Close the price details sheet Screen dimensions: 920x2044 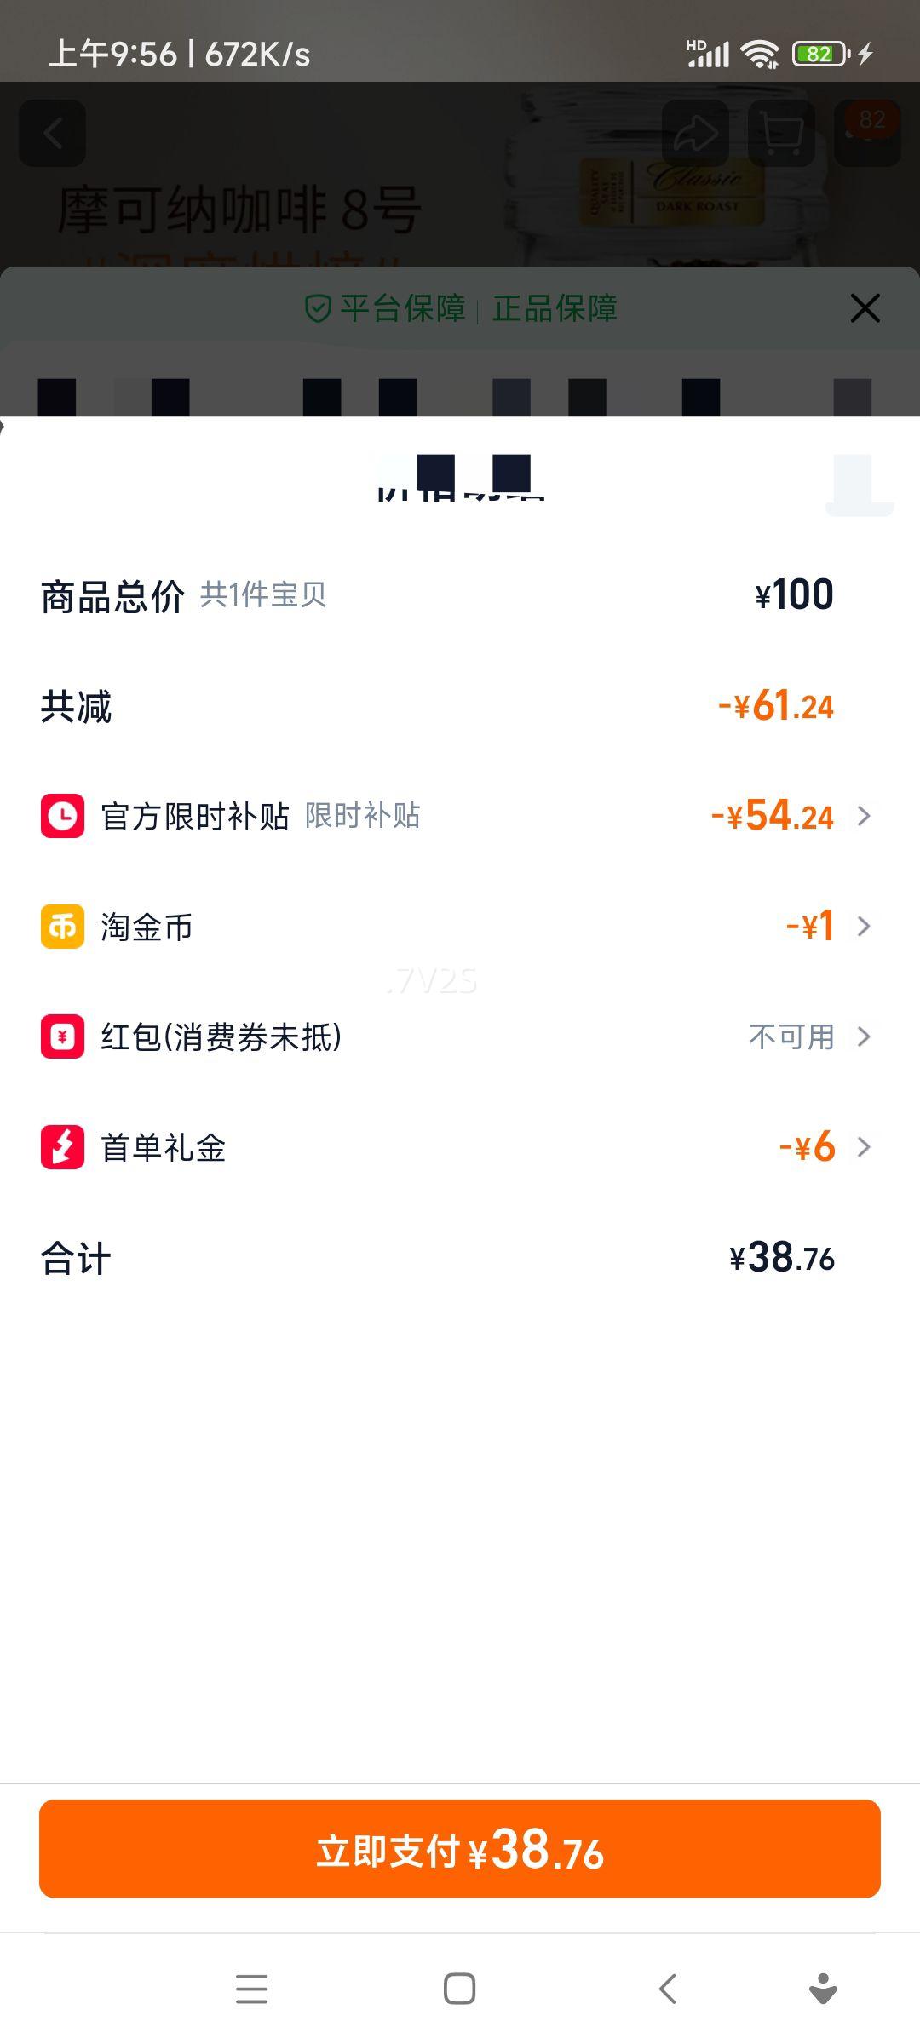865,308
